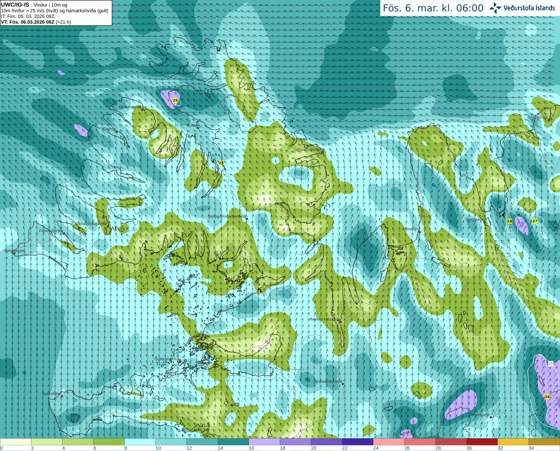Select the Bergstaðir station label
Viewport: 560px width, 451px height.
(x=475, y=219)
